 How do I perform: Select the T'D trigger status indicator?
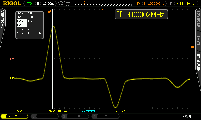30,3
